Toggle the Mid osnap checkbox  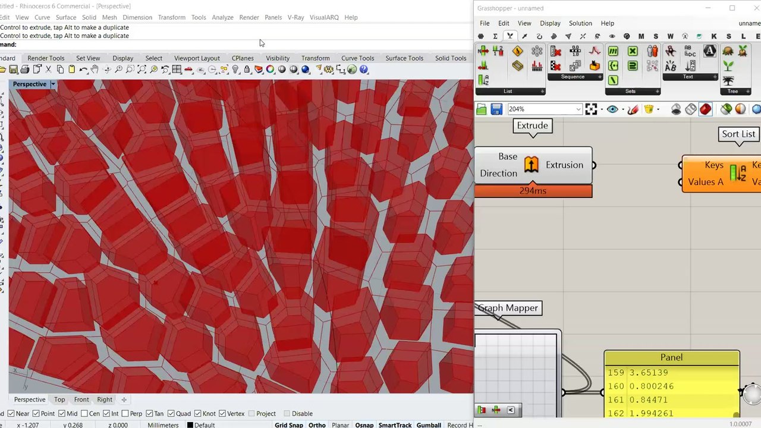[x=62, y=414]
